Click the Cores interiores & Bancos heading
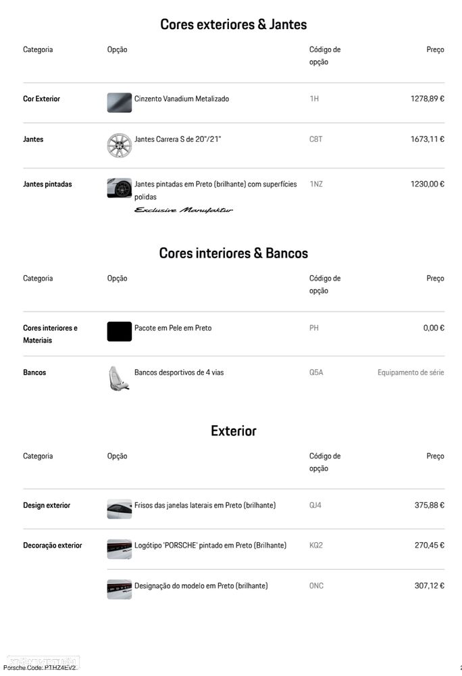Viewport: 462px width, 676px height. (233, 254)
